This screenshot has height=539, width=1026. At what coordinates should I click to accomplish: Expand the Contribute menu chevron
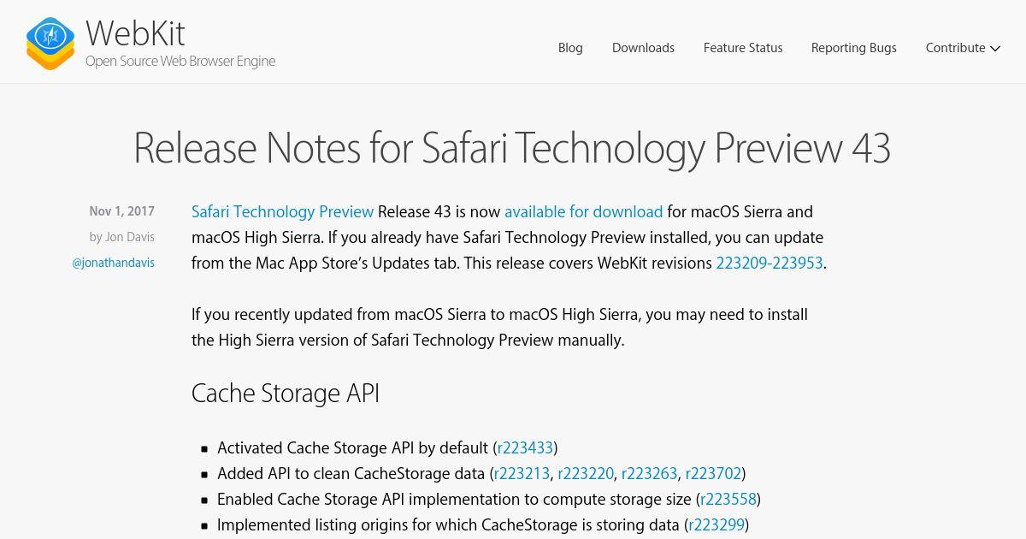(995, 49)
